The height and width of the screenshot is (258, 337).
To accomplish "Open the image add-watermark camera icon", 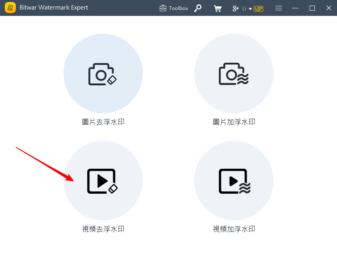I will (x=234, y=74).
